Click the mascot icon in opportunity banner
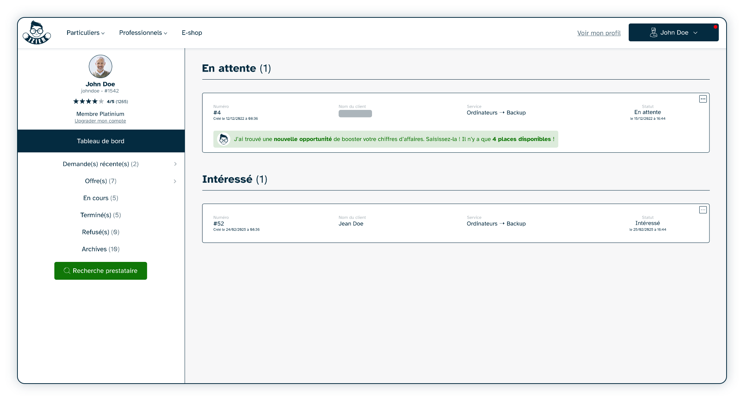This screenshot has height=401, width=744. click(224, 139)
